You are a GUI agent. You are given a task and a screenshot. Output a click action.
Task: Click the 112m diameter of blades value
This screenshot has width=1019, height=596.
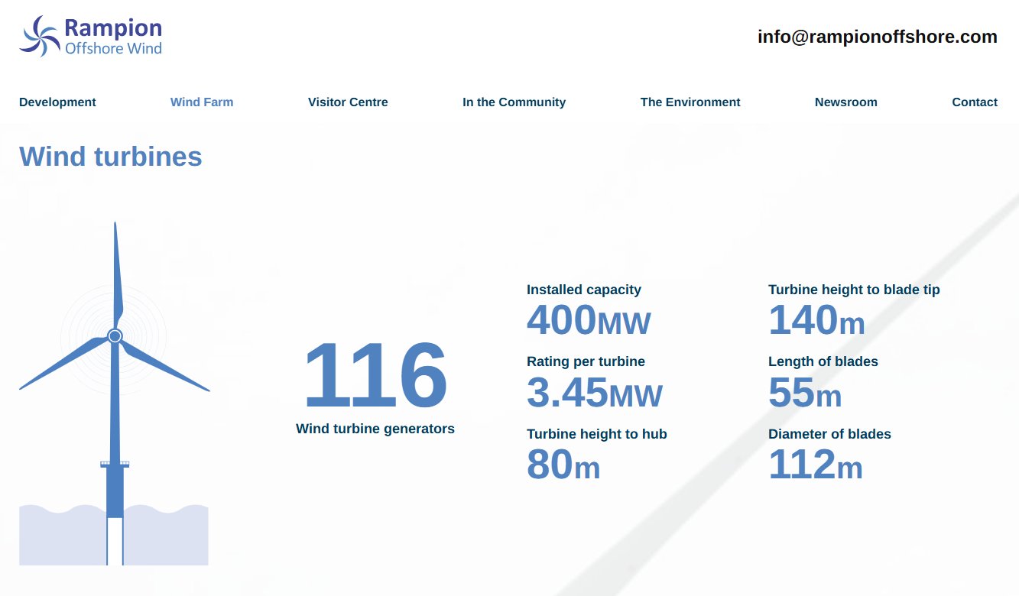[815, 465]
